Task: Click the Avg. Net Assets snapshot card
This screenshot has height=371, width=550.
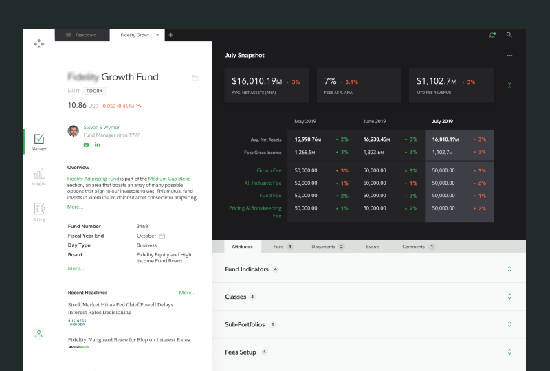Action: pyautogui.click(x=267, y=85)
